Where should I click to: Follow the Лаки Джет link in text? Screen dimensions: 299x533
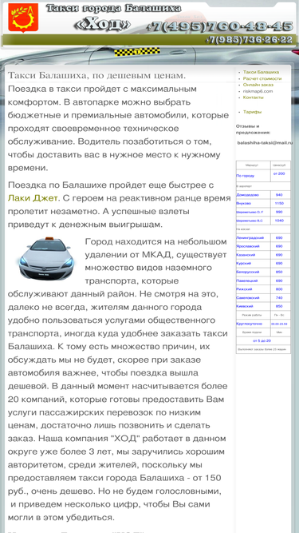pos(33,198)
